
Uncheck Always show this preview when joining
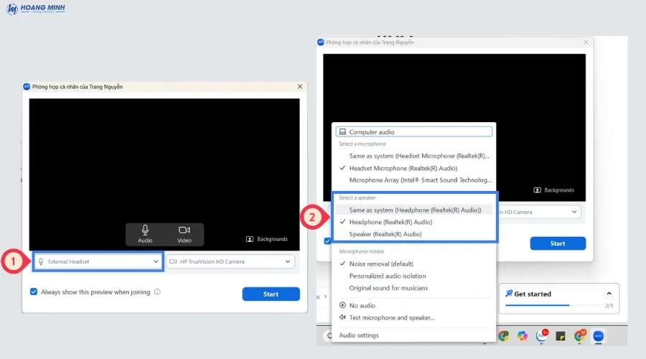tap(34, 292)
